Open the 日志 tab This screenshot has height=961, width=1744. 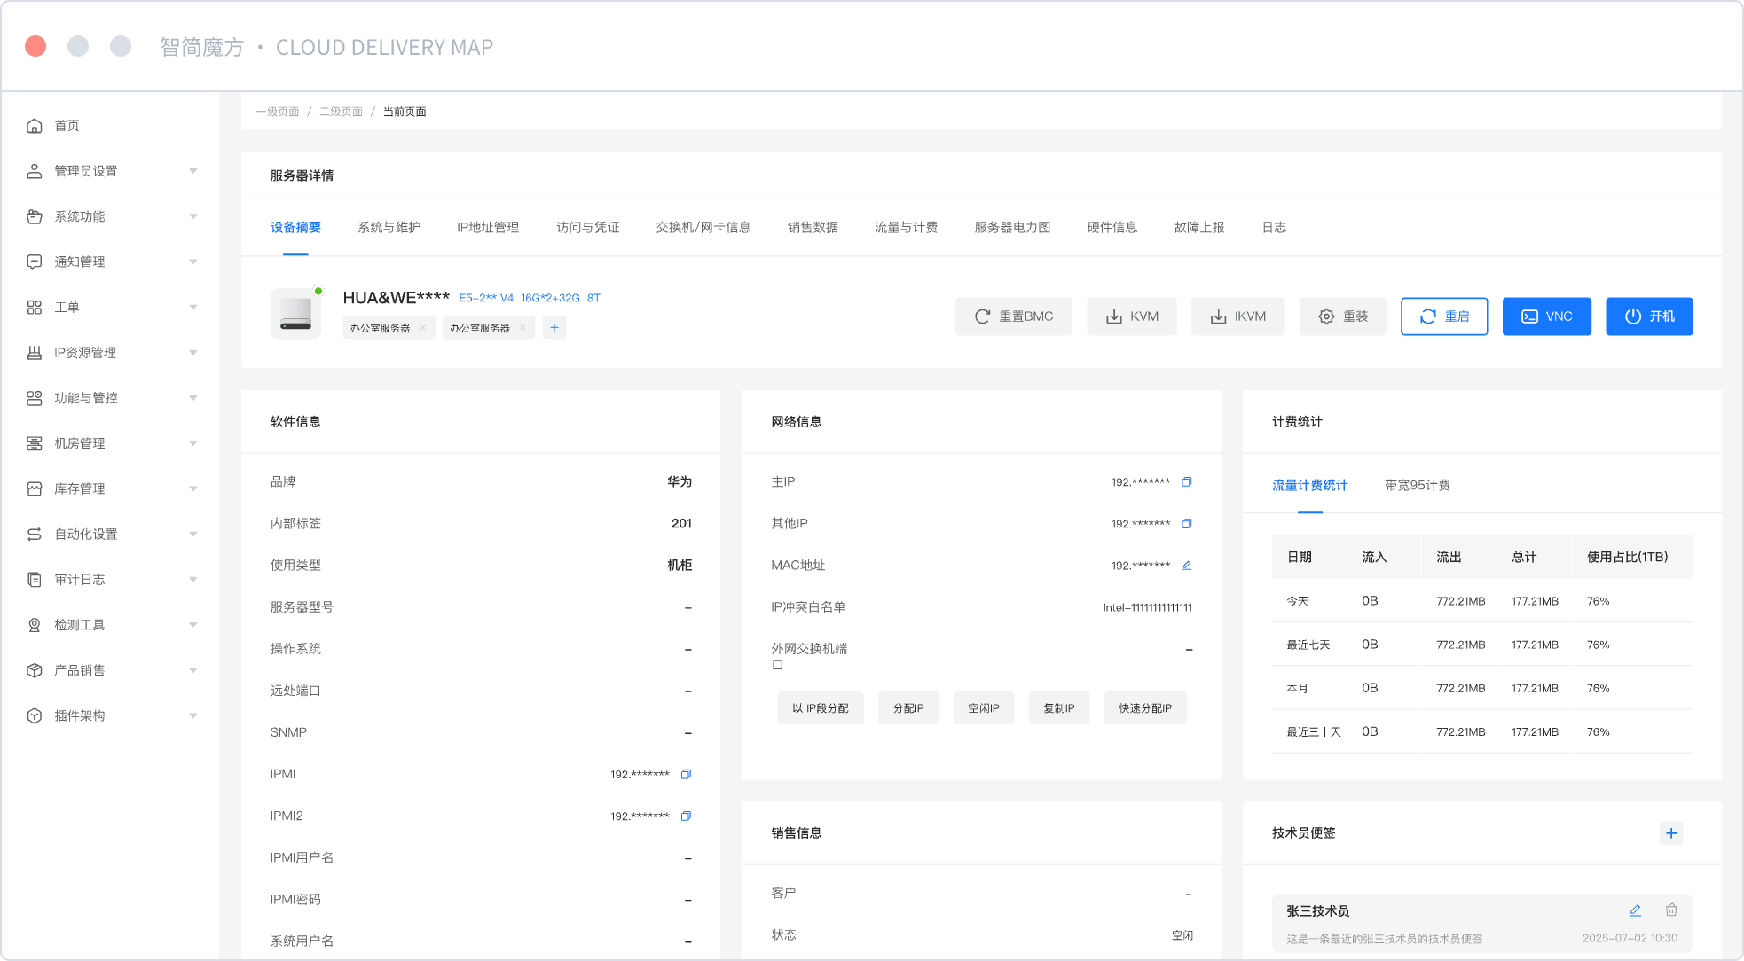1274,228
